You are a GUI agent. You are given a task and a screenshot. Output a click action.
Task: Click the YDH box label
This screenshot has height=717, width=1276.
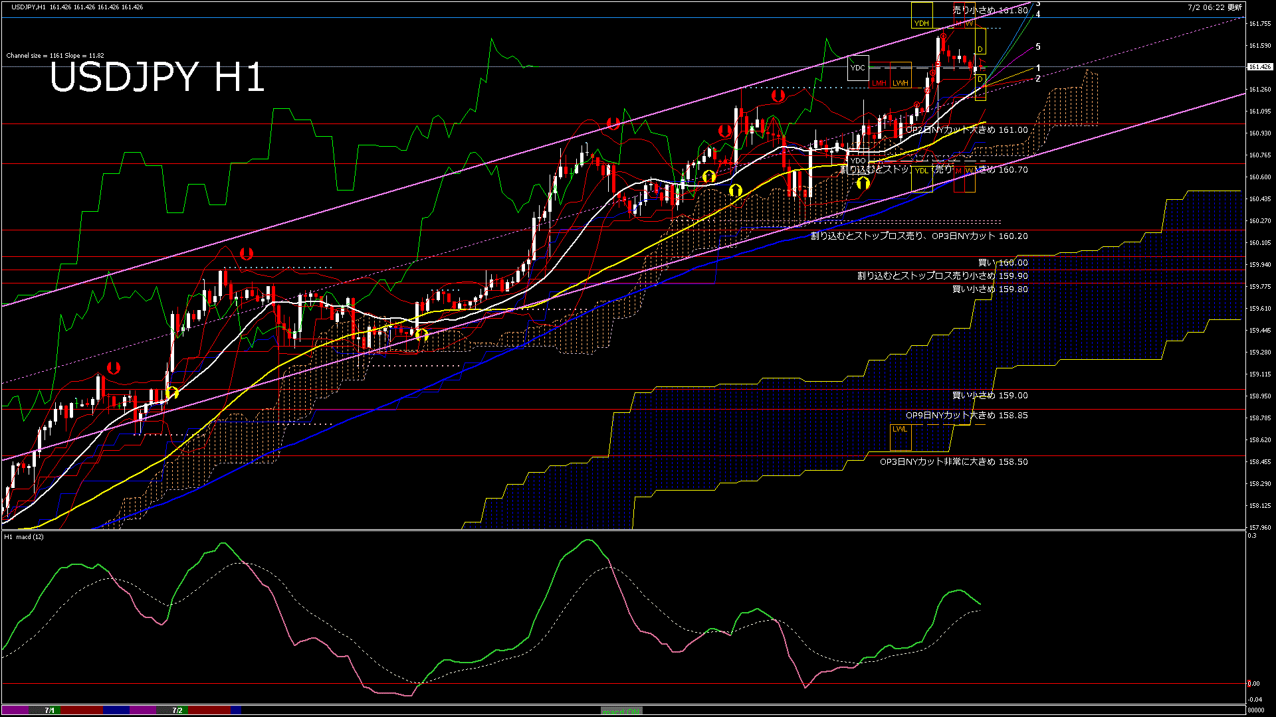(x=921, y=23)
